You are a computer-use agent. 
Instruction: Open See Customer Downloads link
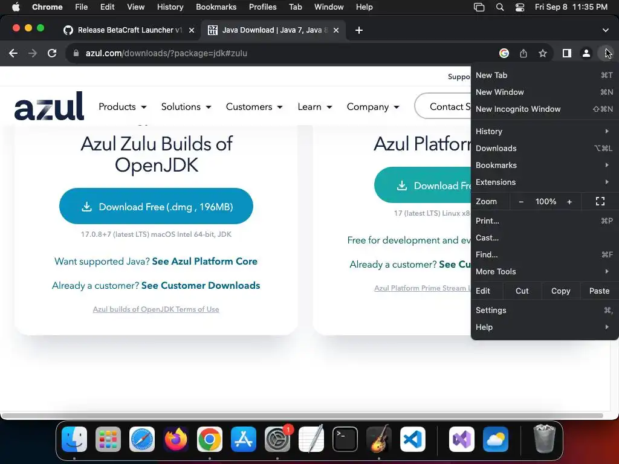pos(201,285)
